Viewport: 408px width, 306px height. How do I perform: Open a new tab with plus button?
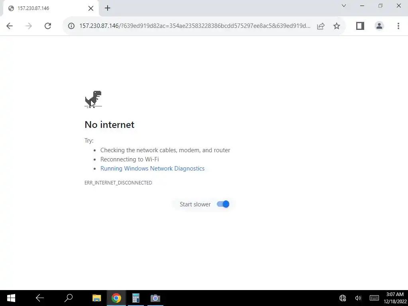(x=108, y=8)
